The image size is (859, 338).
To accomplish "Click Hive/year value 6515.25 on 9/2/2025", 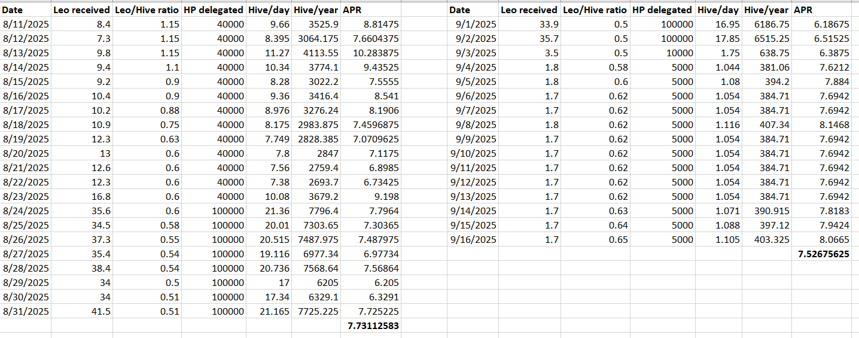I will [766, 39].
